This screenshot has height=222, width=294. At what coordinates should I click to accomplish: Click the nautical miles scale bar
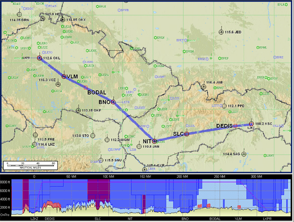pyautogui.click(x=30, y=165)
